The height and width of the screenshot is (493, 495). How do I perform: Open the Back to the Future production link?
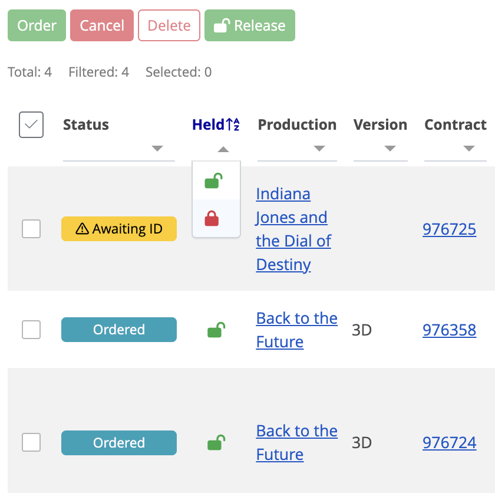pyautogui.click(x=296, y=330)
